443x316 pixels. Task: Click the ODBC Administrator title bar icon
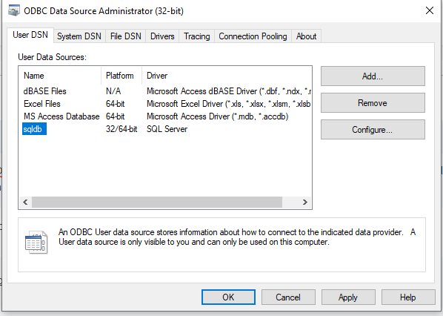(x=14, y=10)
